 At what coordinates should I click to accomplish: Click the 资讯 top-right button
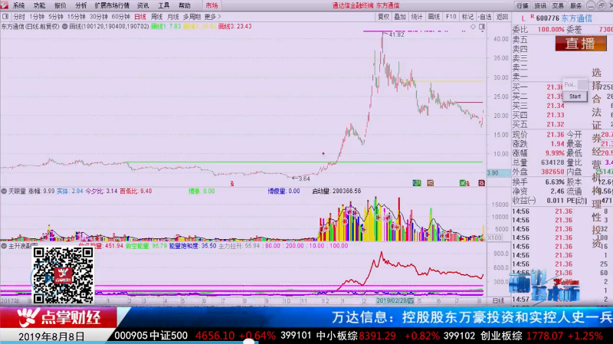[540, 5]
